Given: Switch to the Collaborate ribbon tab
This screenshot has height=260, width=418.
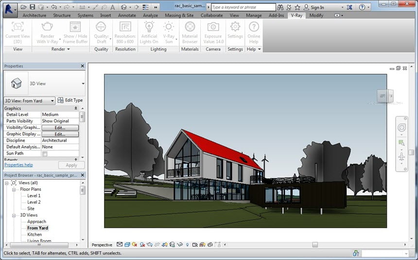Looking at the screenshot, I should tap(211, 16).
